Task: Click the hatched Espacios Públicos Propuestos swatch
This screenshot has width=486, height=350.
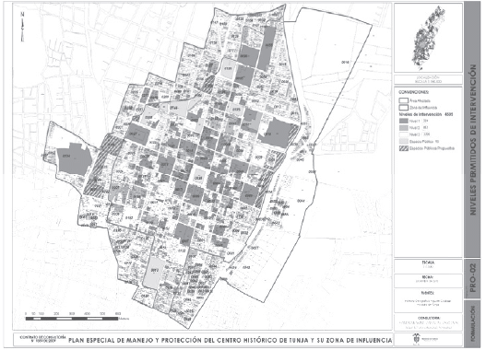Action: click(403, 148)
